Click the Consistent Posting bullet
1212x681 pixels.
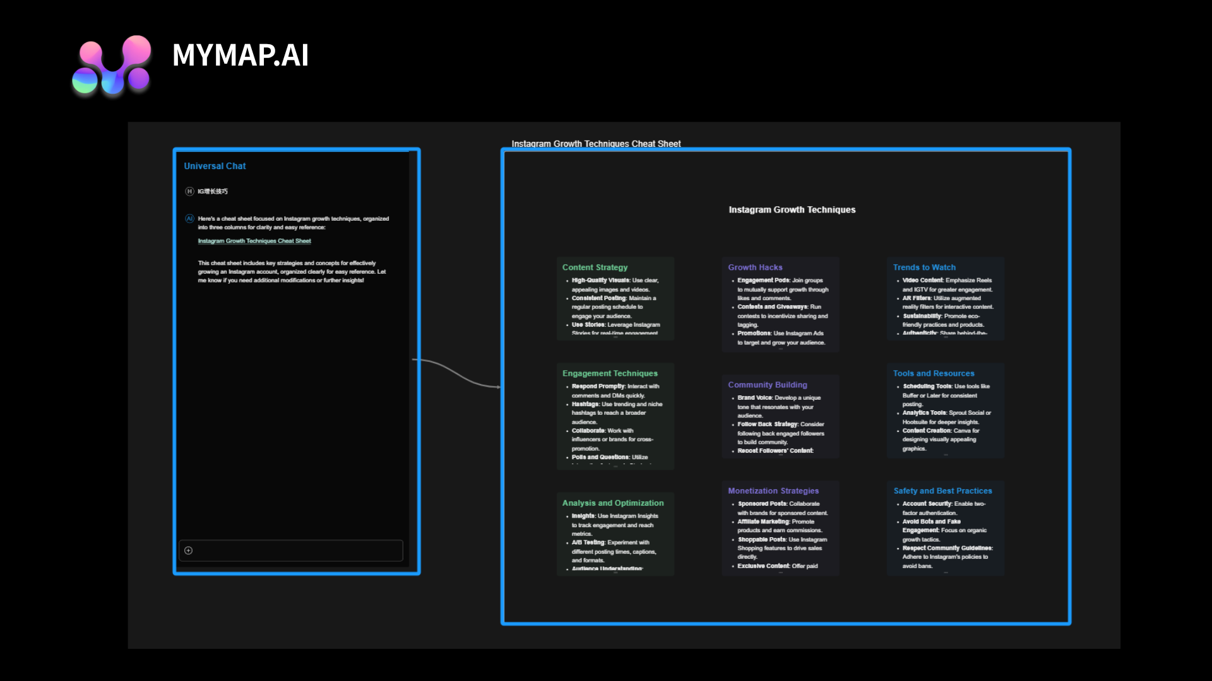[614, 307]
